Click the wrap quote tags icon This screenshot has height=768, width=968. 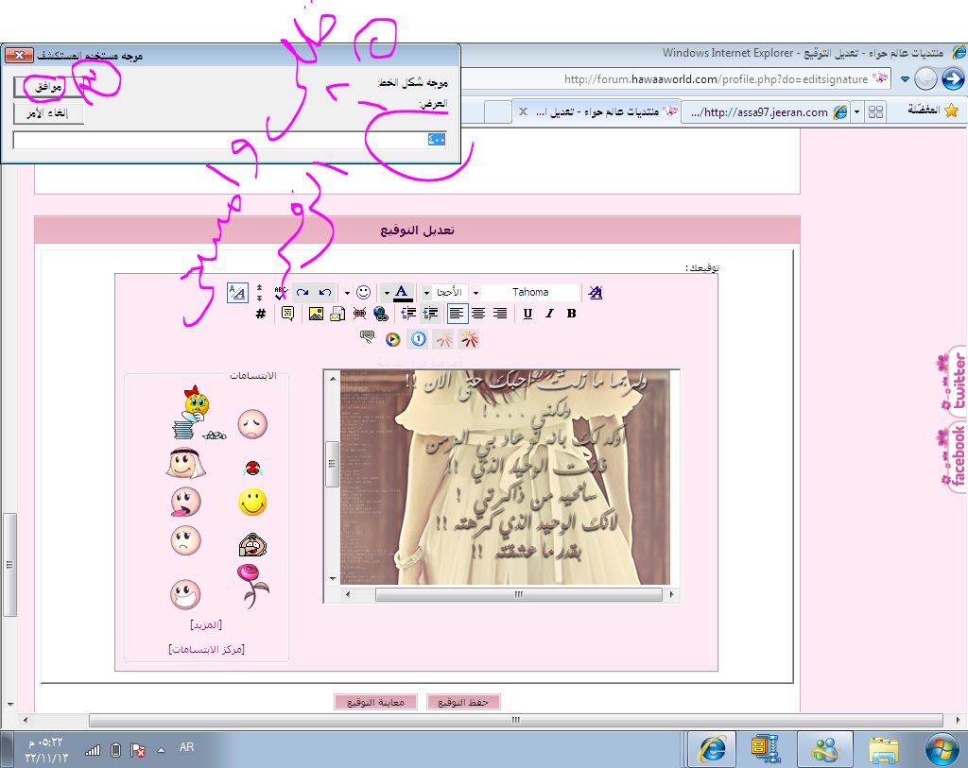287,314
